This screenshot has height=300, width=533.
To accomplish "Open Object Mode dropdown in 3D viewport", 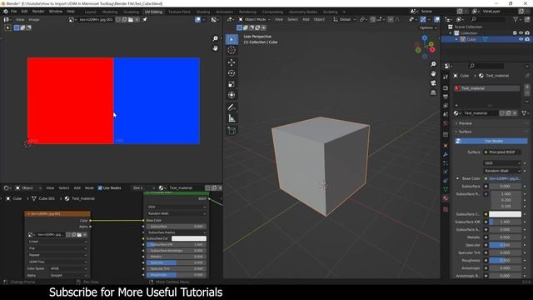I will (254, 20).
